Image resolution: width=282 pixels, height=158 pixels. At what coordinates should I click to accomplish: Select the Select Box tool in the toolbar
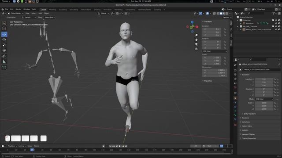point(4,23)
